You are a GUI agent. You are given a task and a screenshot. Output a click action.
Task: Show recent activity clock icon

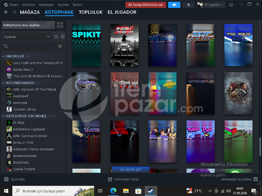click(x=56, y=37)
